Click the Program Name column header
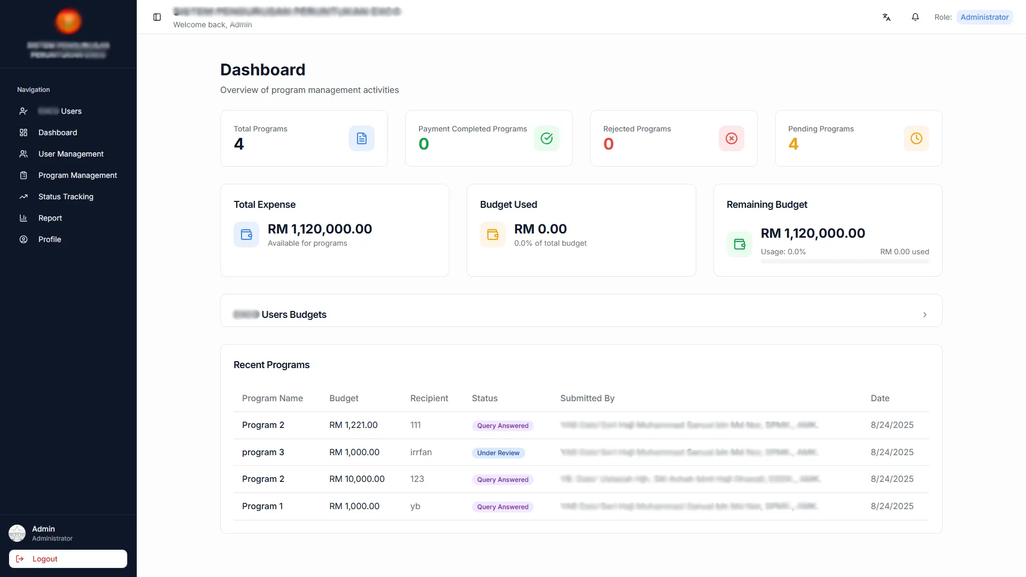The width and height of the screenshot is (1026, 577). pyautogui.click(x=273, y=398)
